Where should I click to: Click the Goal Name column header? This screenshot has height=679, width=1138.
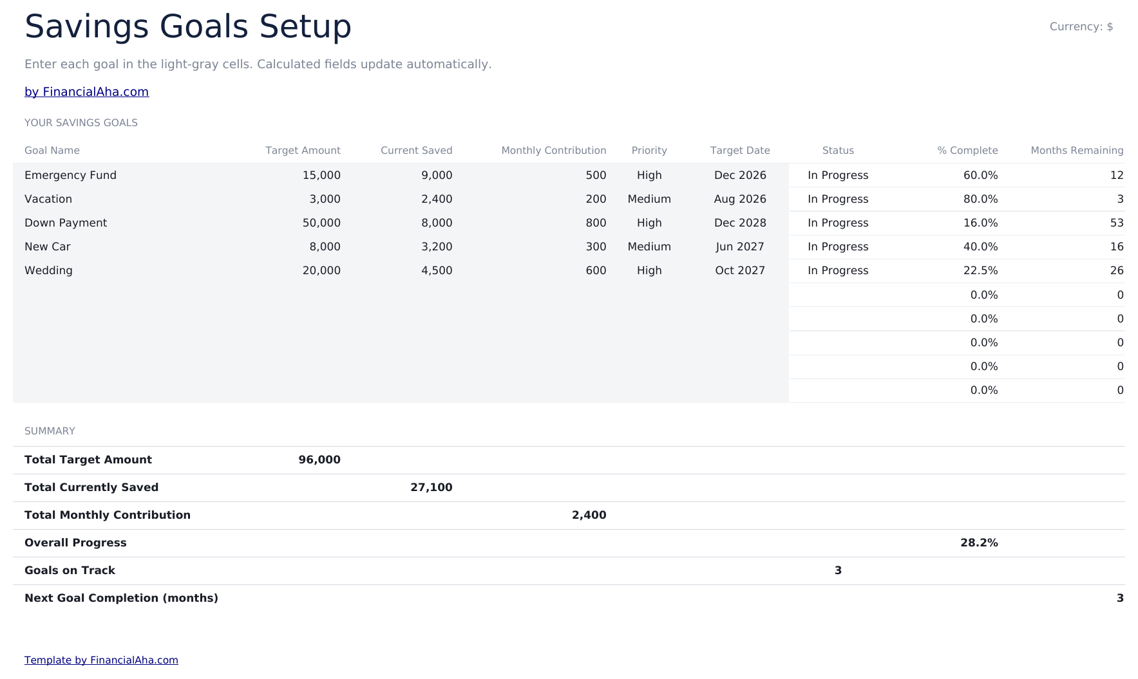(x=52, y=150)
